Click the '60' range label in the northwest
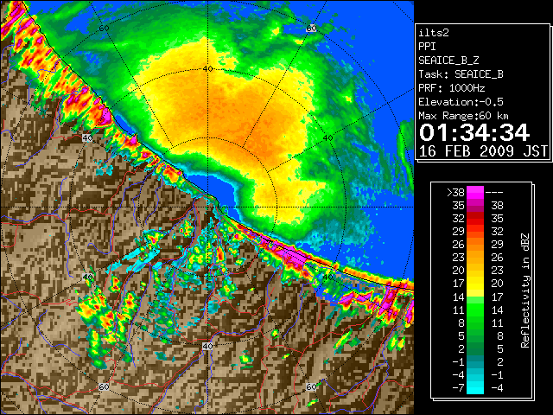This screenshot has width=553, height=415. click(104, 28)
